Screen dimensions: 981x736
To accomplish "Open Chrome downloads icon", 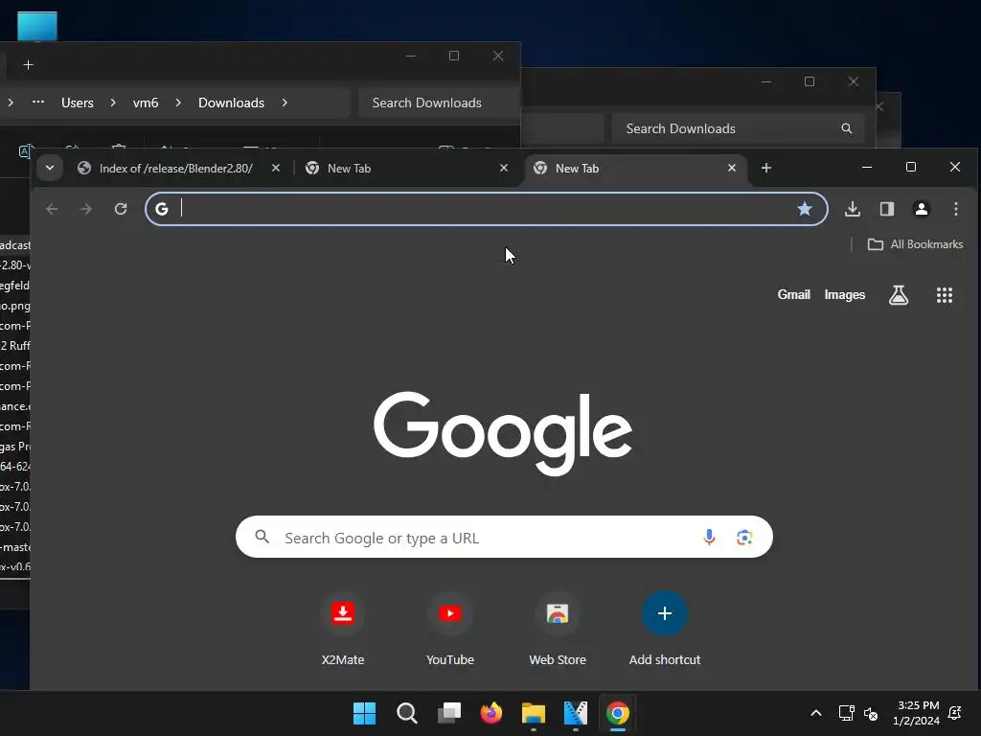I will [x=852, y=209].
